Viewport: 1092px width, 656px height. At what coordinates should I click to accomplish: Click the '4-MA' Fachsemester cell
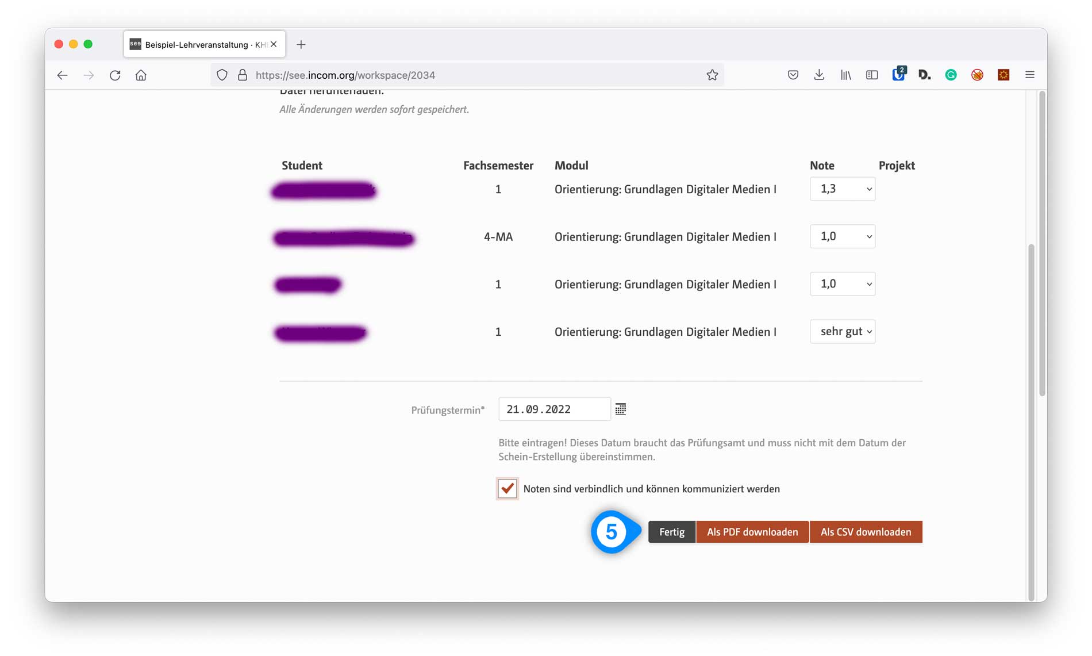[x=498, y=237]
